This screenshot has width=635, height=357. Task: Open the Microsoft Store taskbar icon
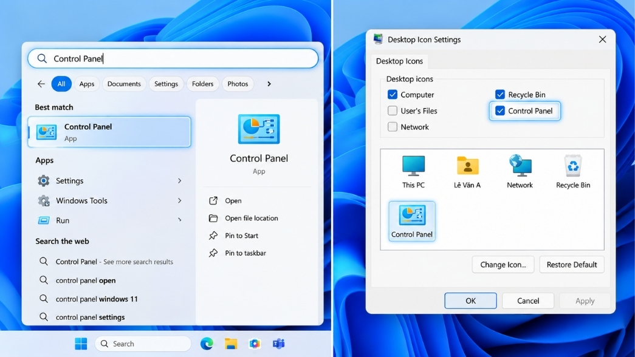(x=255, y=344)
